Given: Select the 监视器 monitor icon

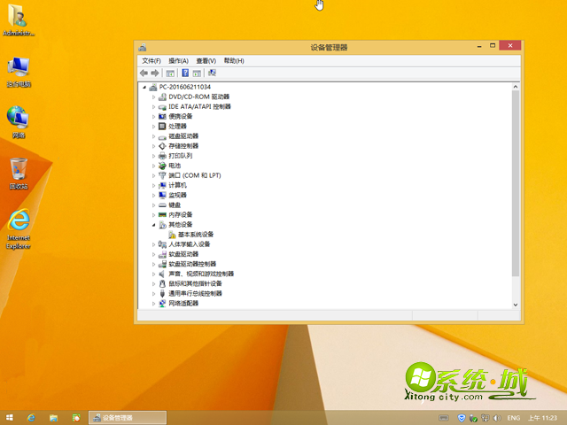Looking at the screenshot, I should (162, 195).
